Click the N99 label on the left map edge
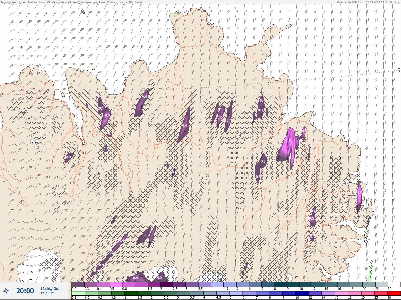 click(2, 95)
